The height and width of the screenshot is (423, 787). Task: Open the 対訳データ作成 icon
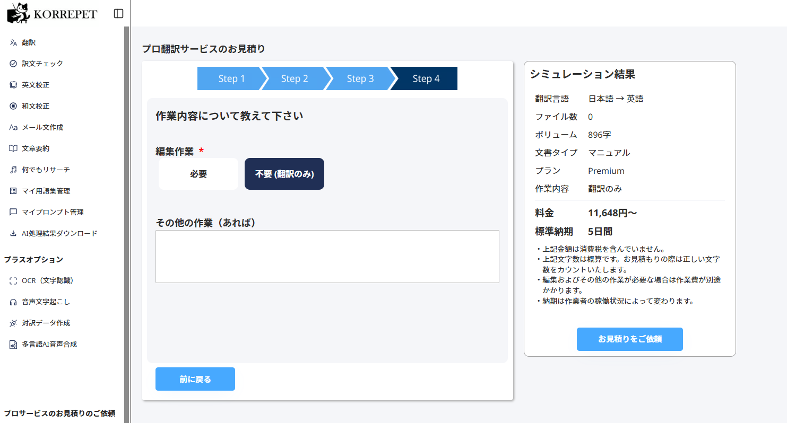[x=13, y=323]
